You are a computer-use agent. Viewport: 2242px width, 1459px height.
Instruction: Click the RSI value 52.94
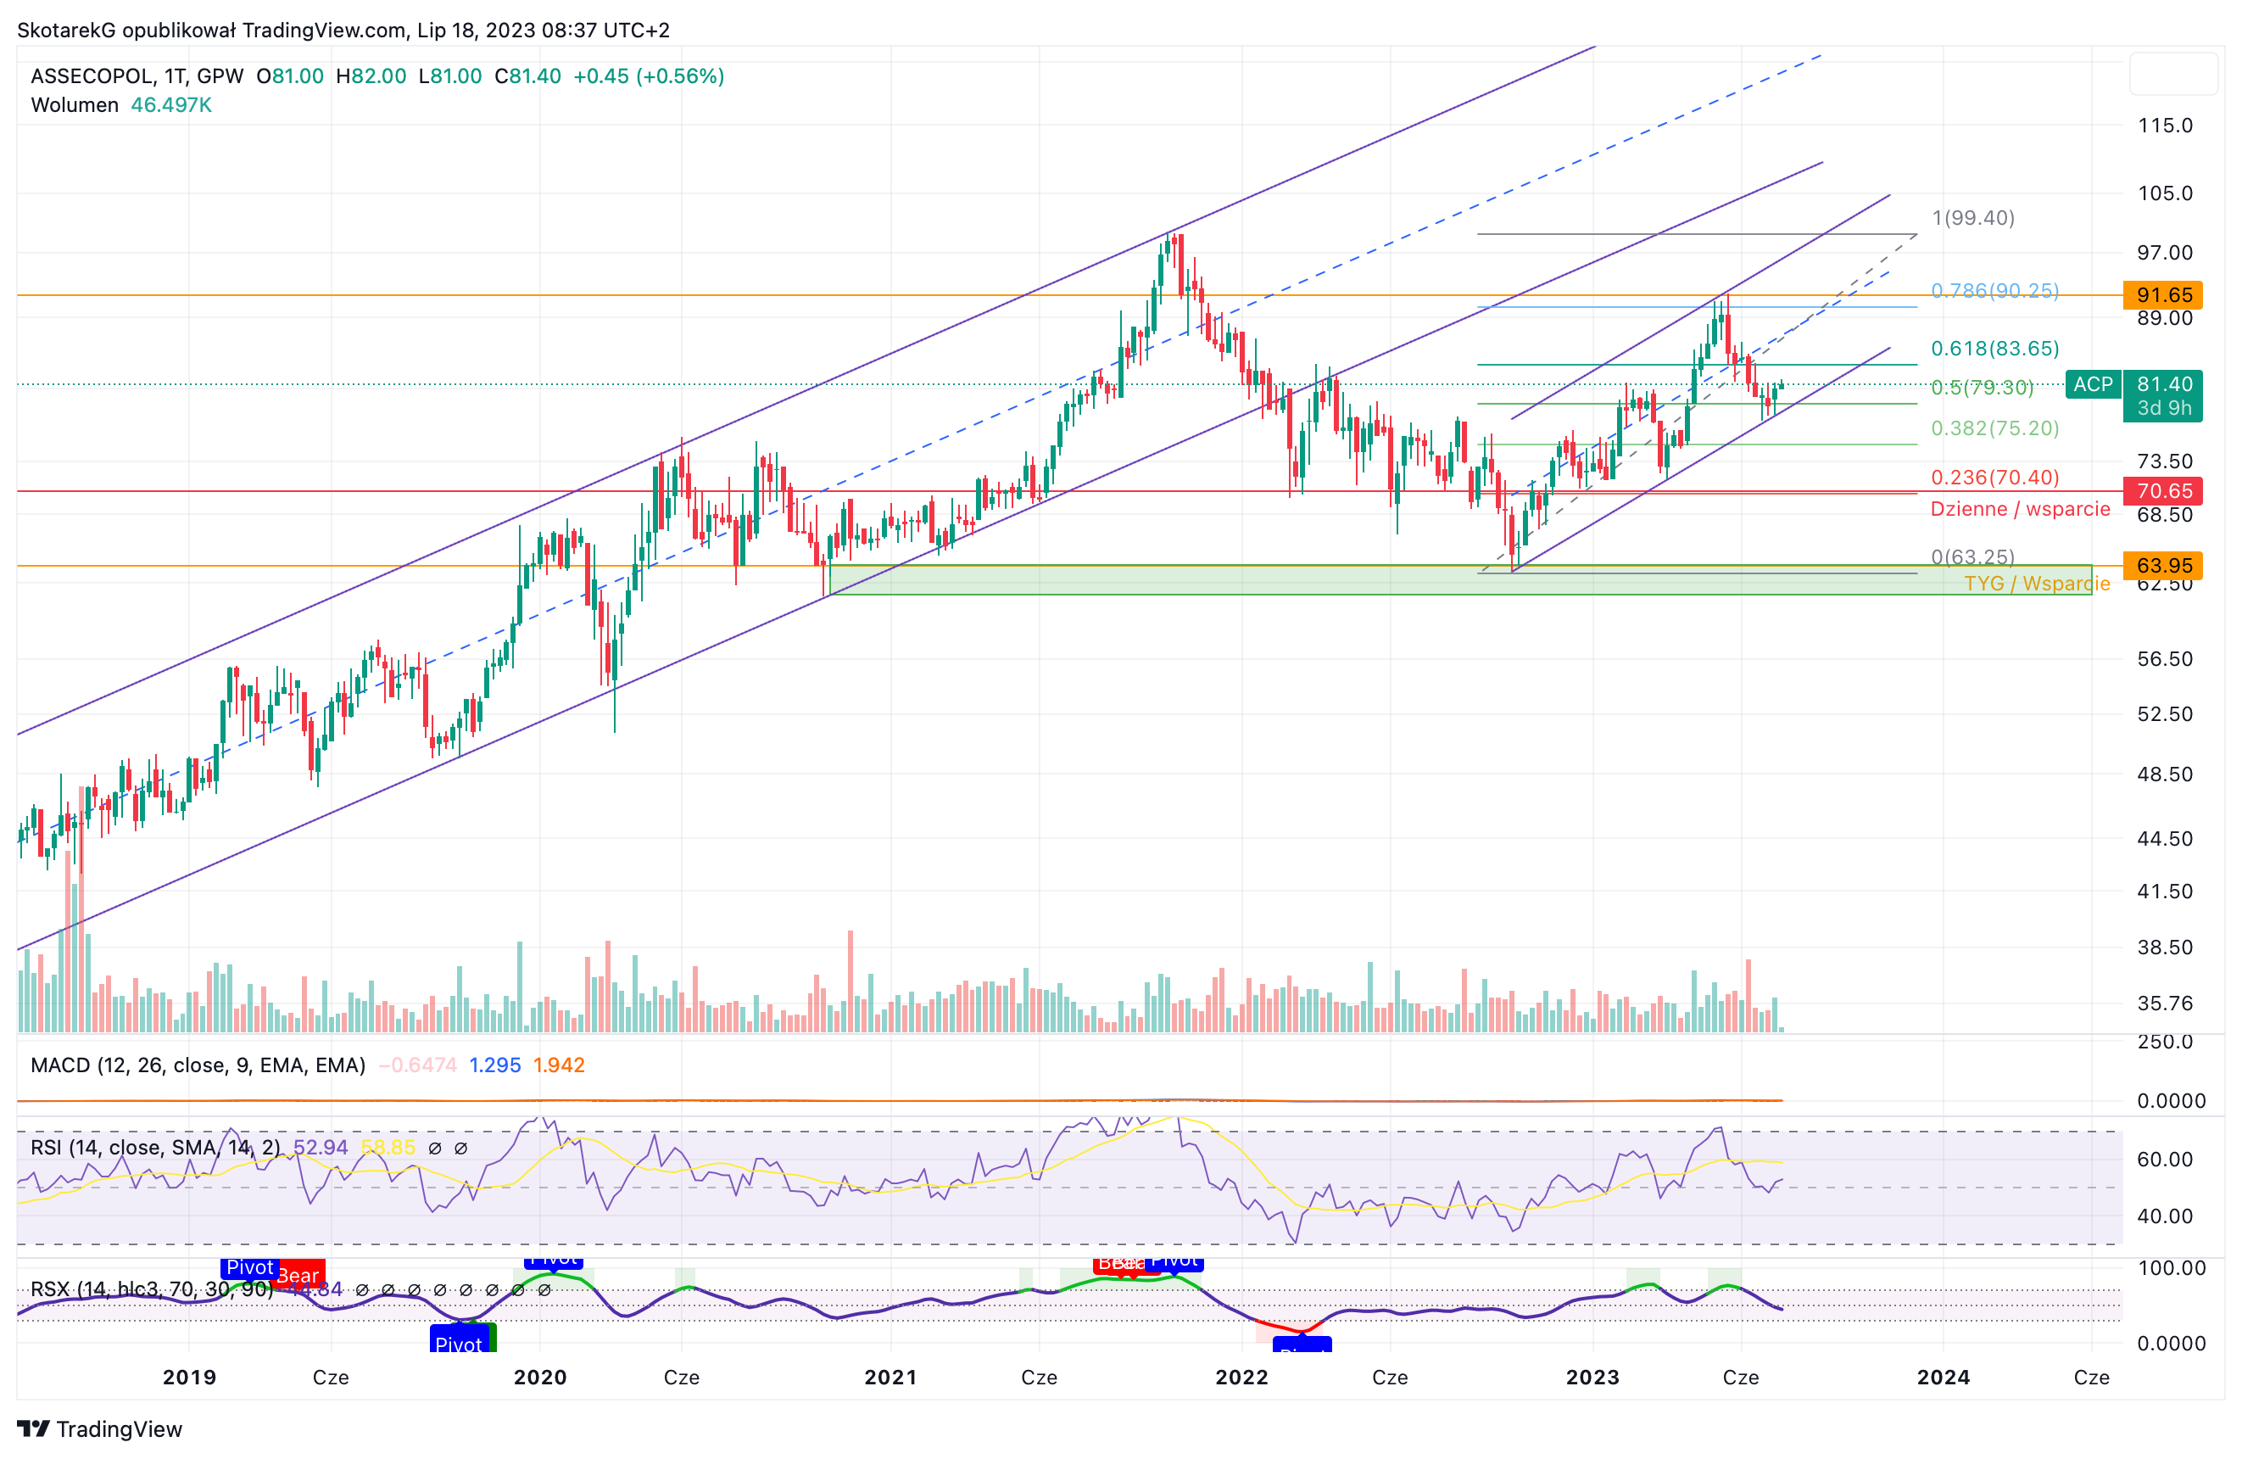(321, 1147)
